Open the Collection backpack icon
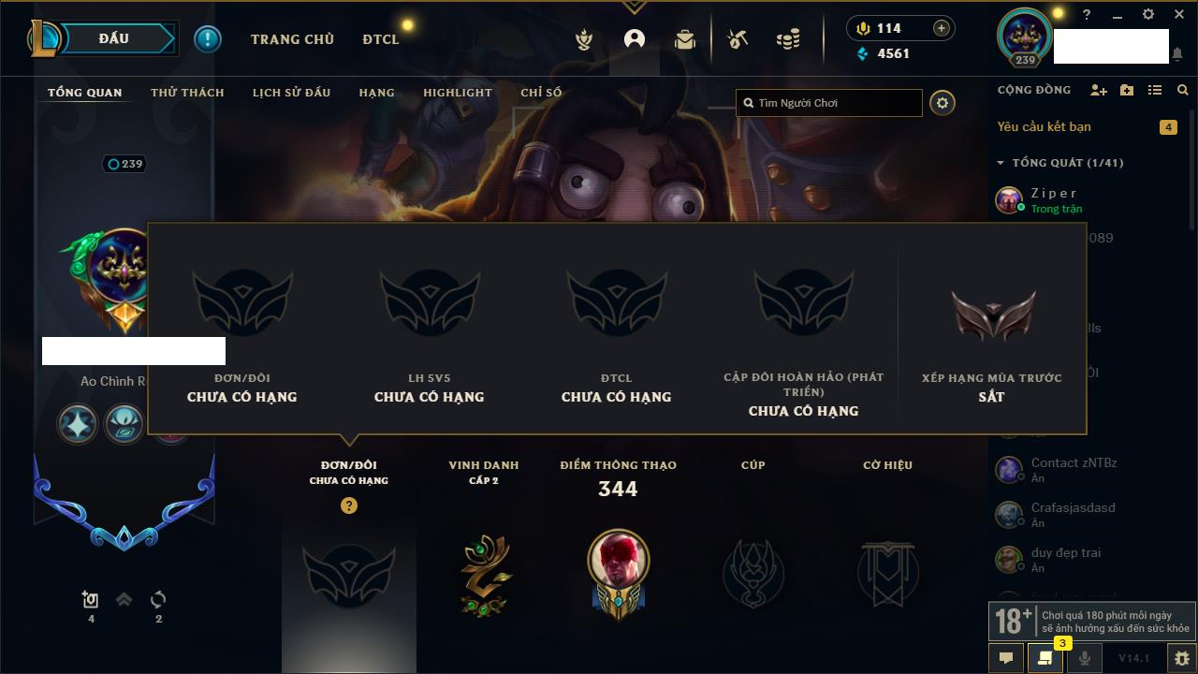1198x674 pixels. 685,39
